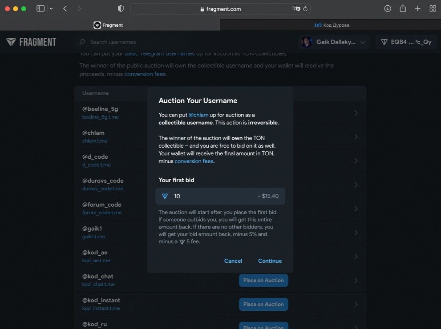
Task: Open a new tab with plus icon
Action: (x=417, y=8)
